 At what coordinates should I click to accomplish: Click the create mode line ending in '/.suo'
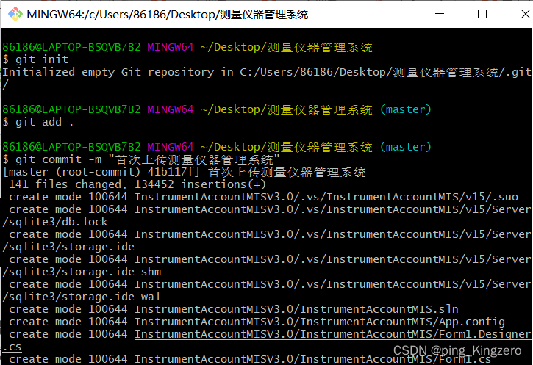263,197
